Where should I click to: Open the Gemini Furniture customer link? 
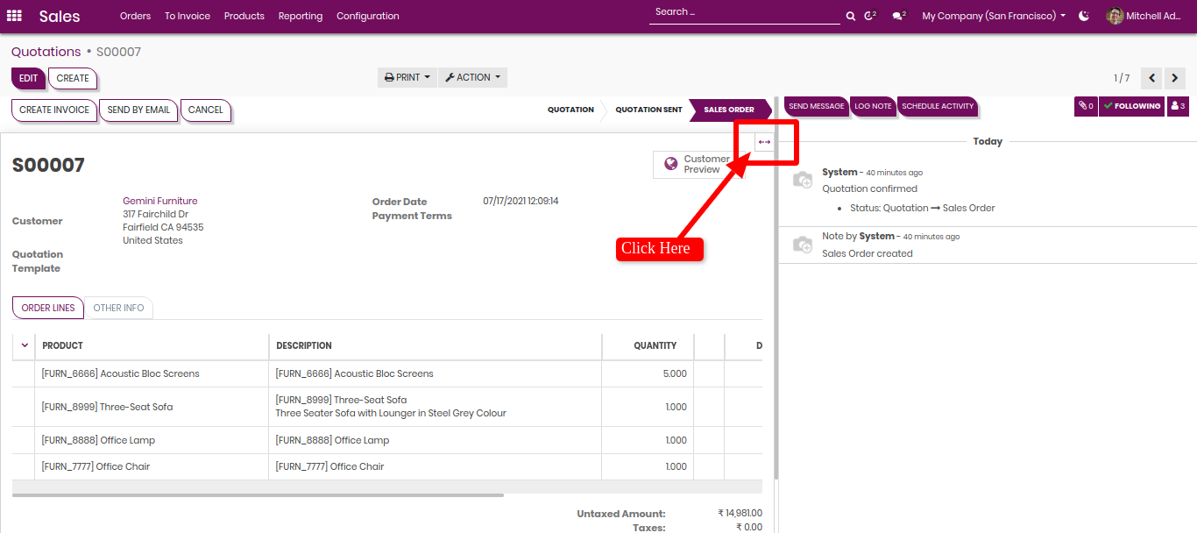[160, 201]
